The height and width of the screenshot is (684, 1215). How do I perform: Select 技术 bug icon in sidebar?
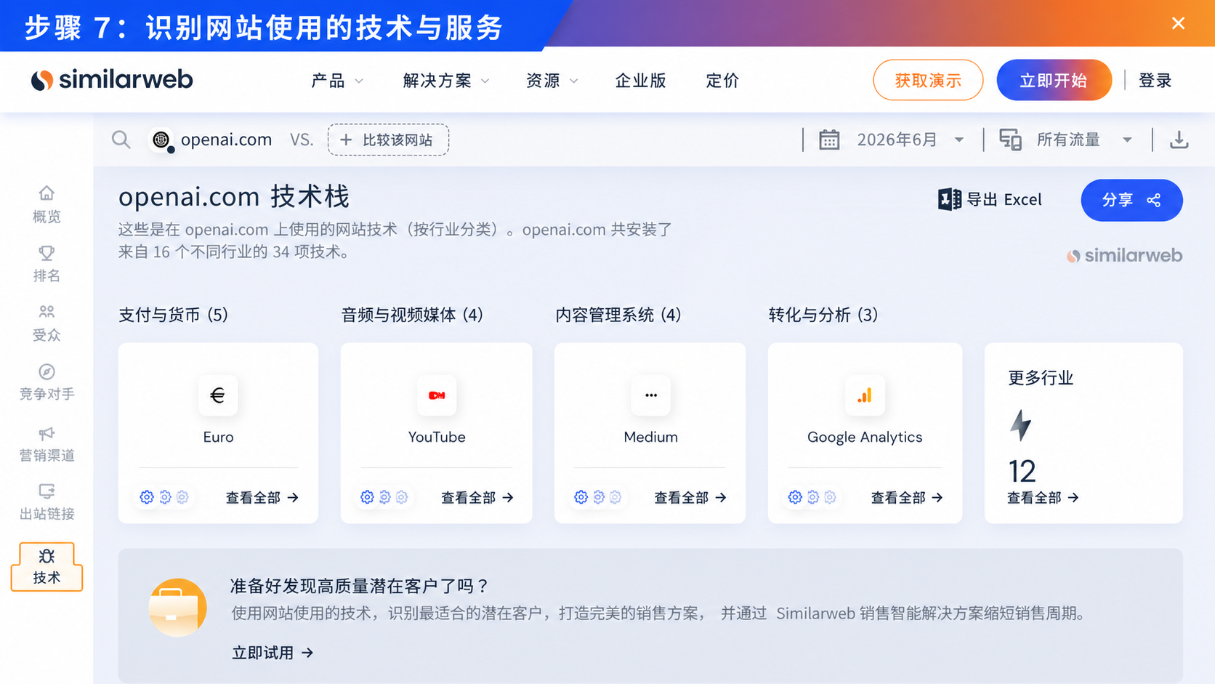tap(47, 557)
